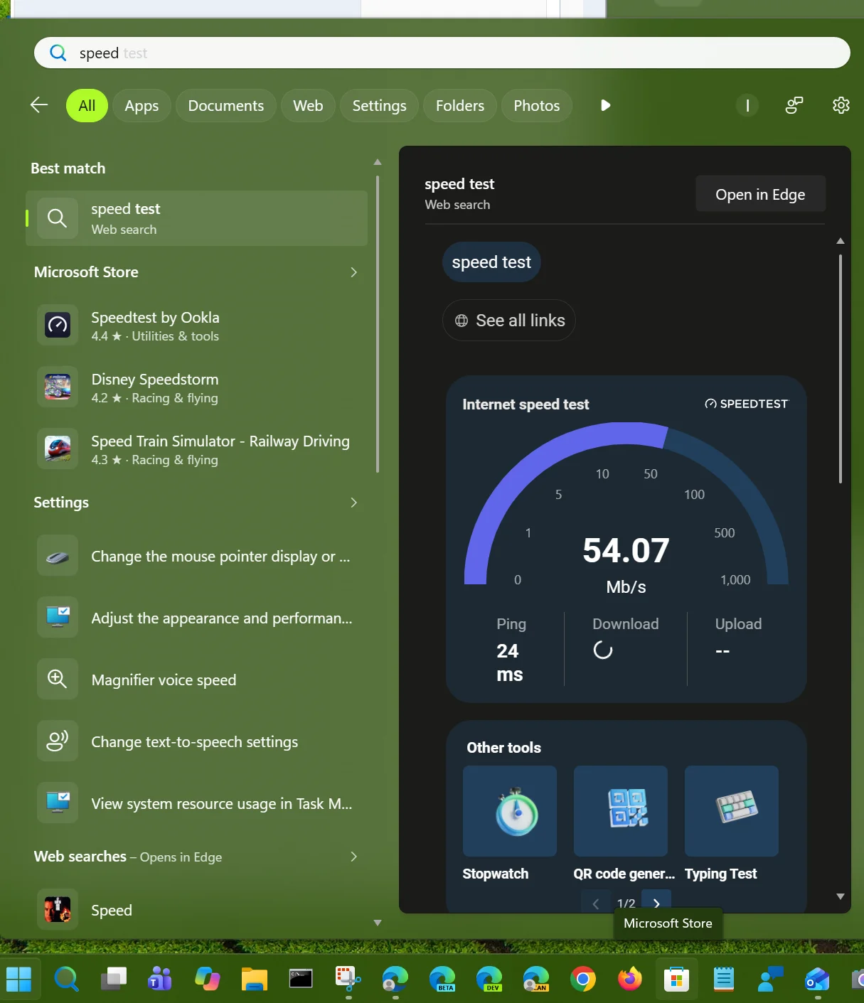Open Microsoft Teams from the taskbar
The image size is (864, 1003).
coord(160,980)
